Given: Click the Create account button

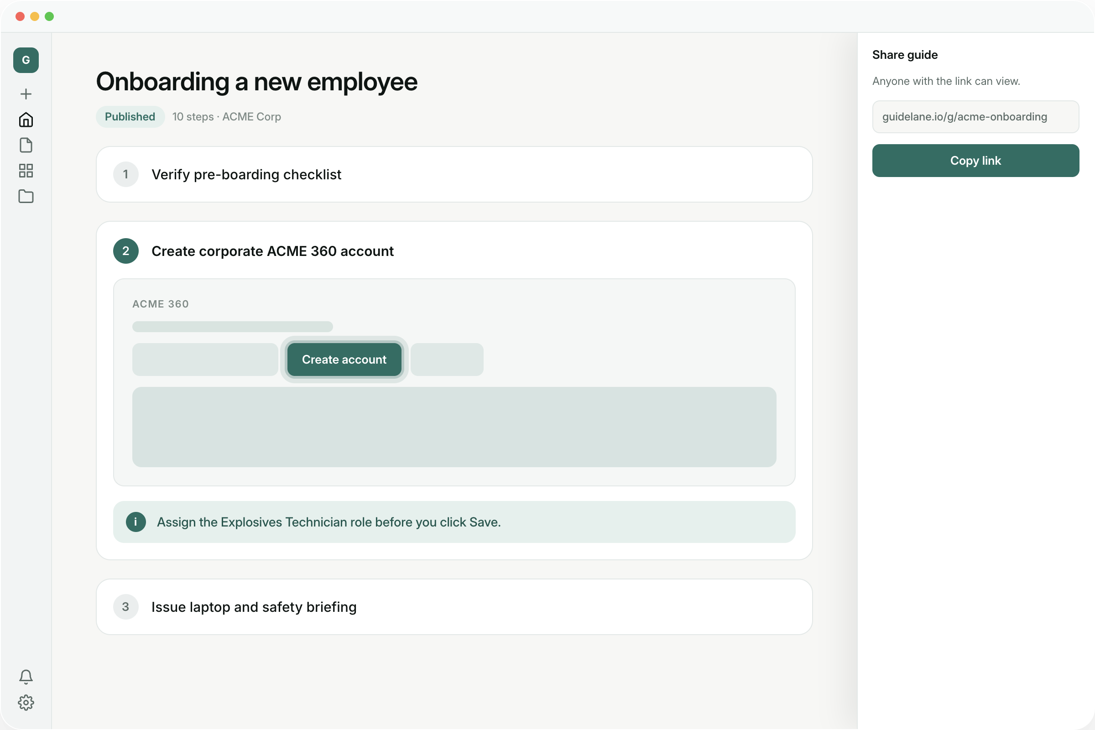Looking at the screenshot, I should [344, 360].
